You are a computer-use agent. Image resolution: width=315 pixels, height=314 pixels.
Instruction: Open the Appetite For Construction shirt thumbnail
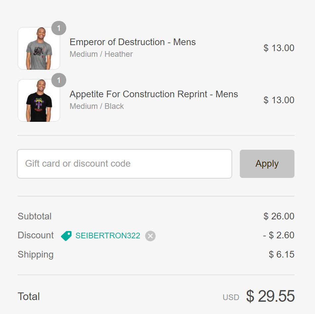pyautogui.click(x=39, y=101)
